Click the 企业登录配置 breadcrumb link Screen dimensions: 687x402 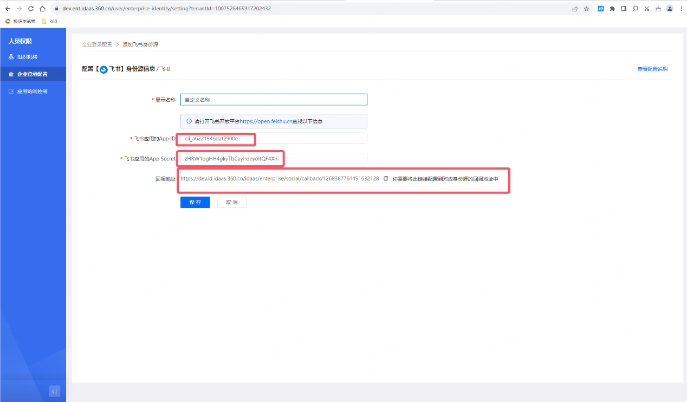coord(97,44)
